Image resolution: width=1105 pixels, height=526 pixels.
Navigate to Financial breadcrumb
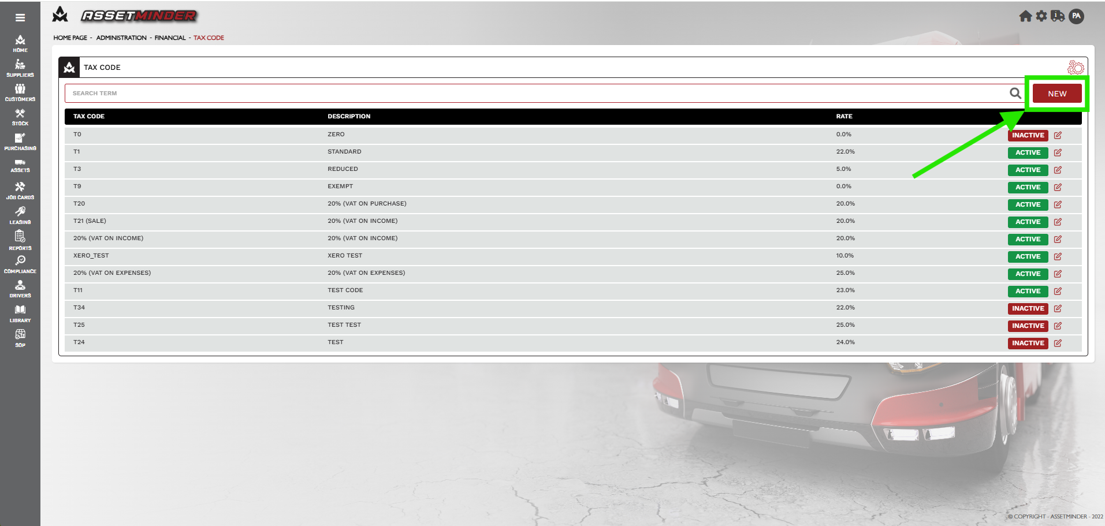pos(170,38)
